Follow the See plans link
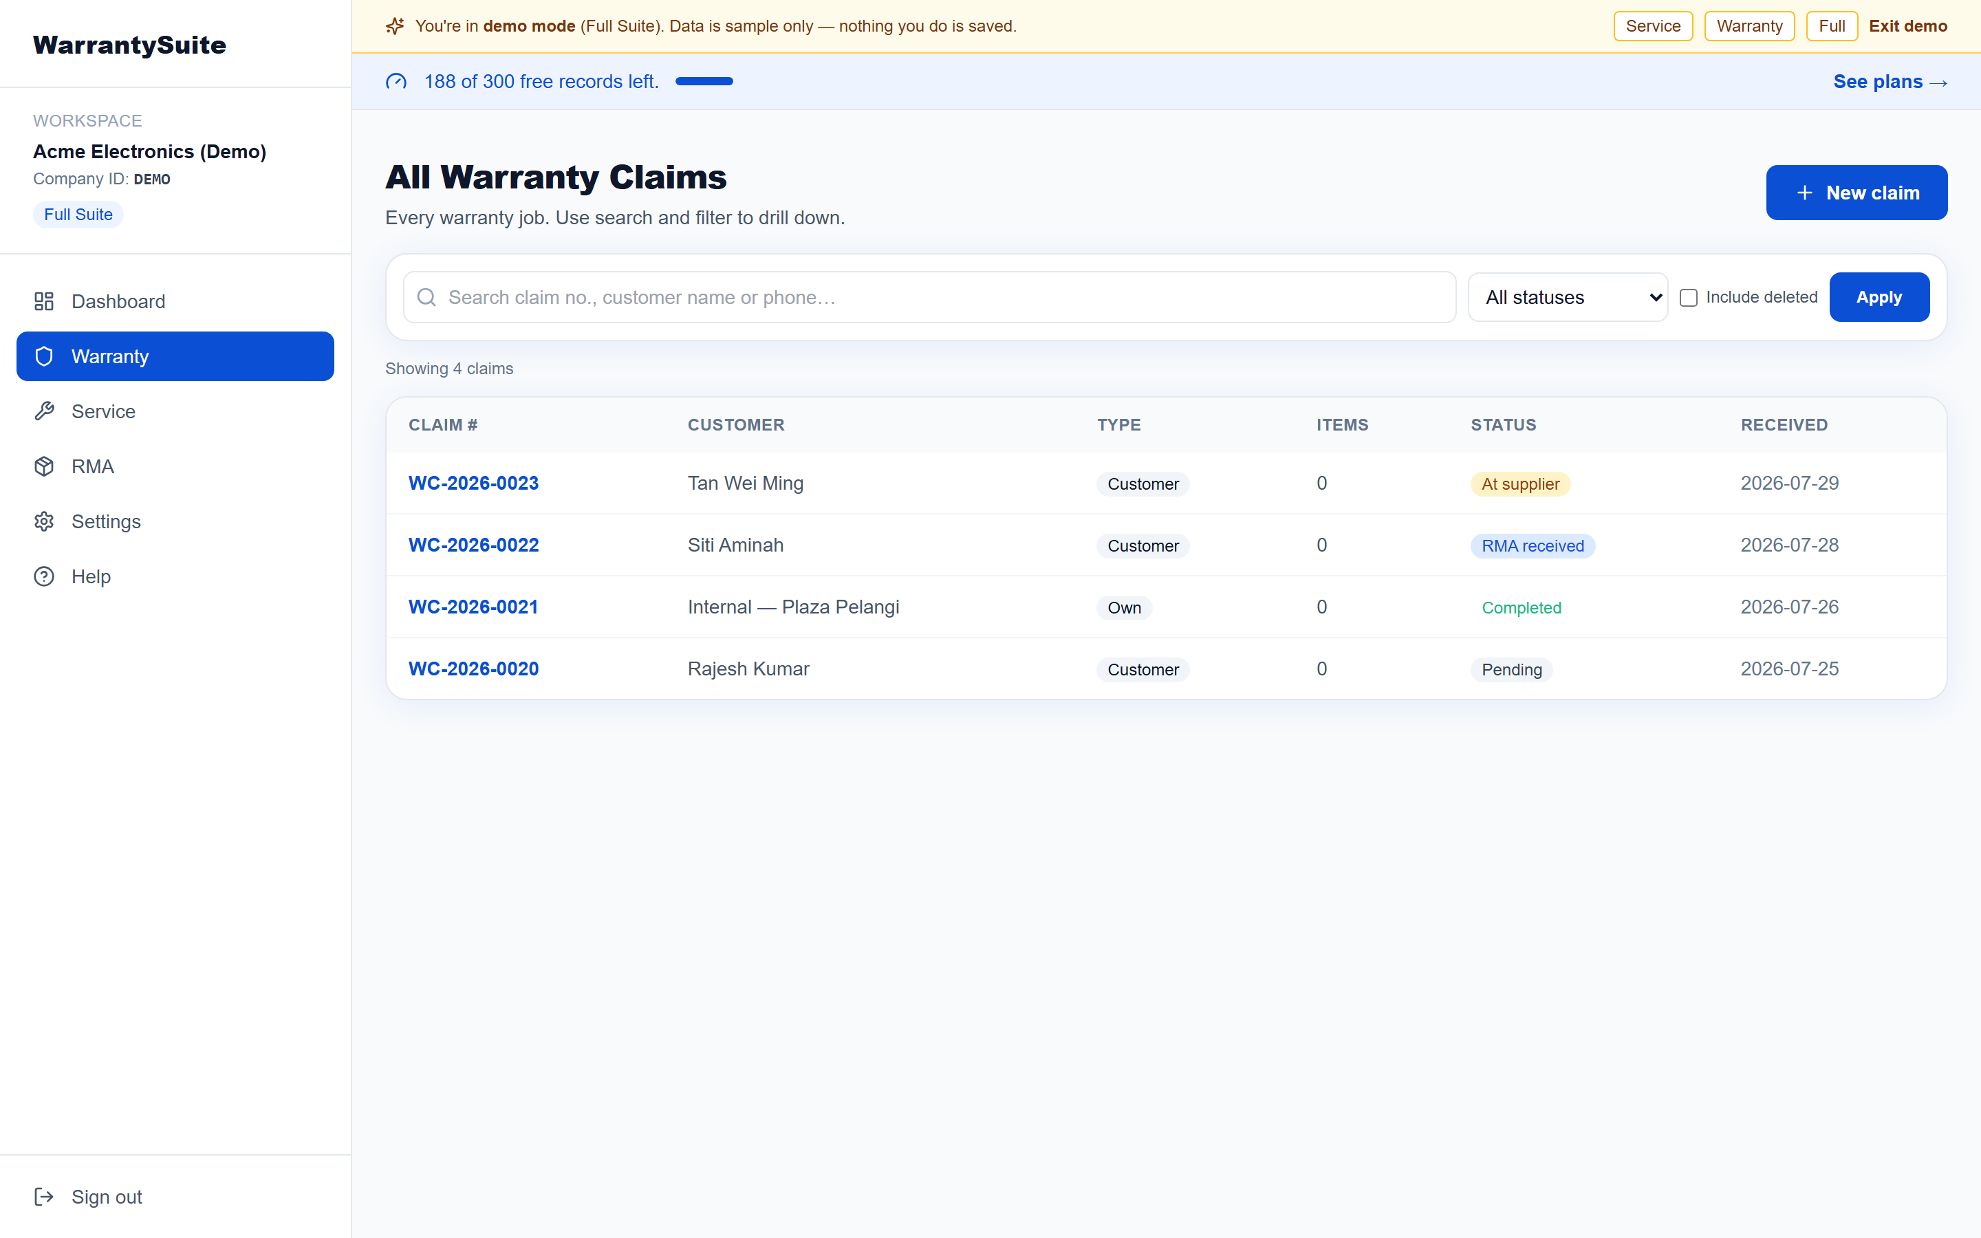The width and height of the screenshot is (1981, 1238). click(x=1890, y=82)
